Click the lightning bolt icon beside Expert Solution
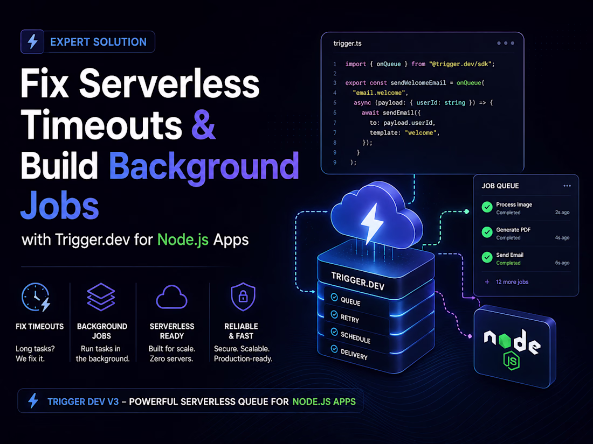 pyautogui.click(x=32, y=41)
